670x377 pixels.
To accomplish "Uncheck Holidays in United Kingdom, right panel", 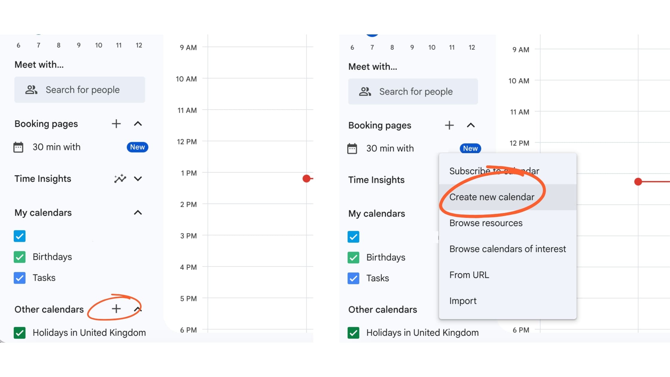I will (x=353, y=333).
